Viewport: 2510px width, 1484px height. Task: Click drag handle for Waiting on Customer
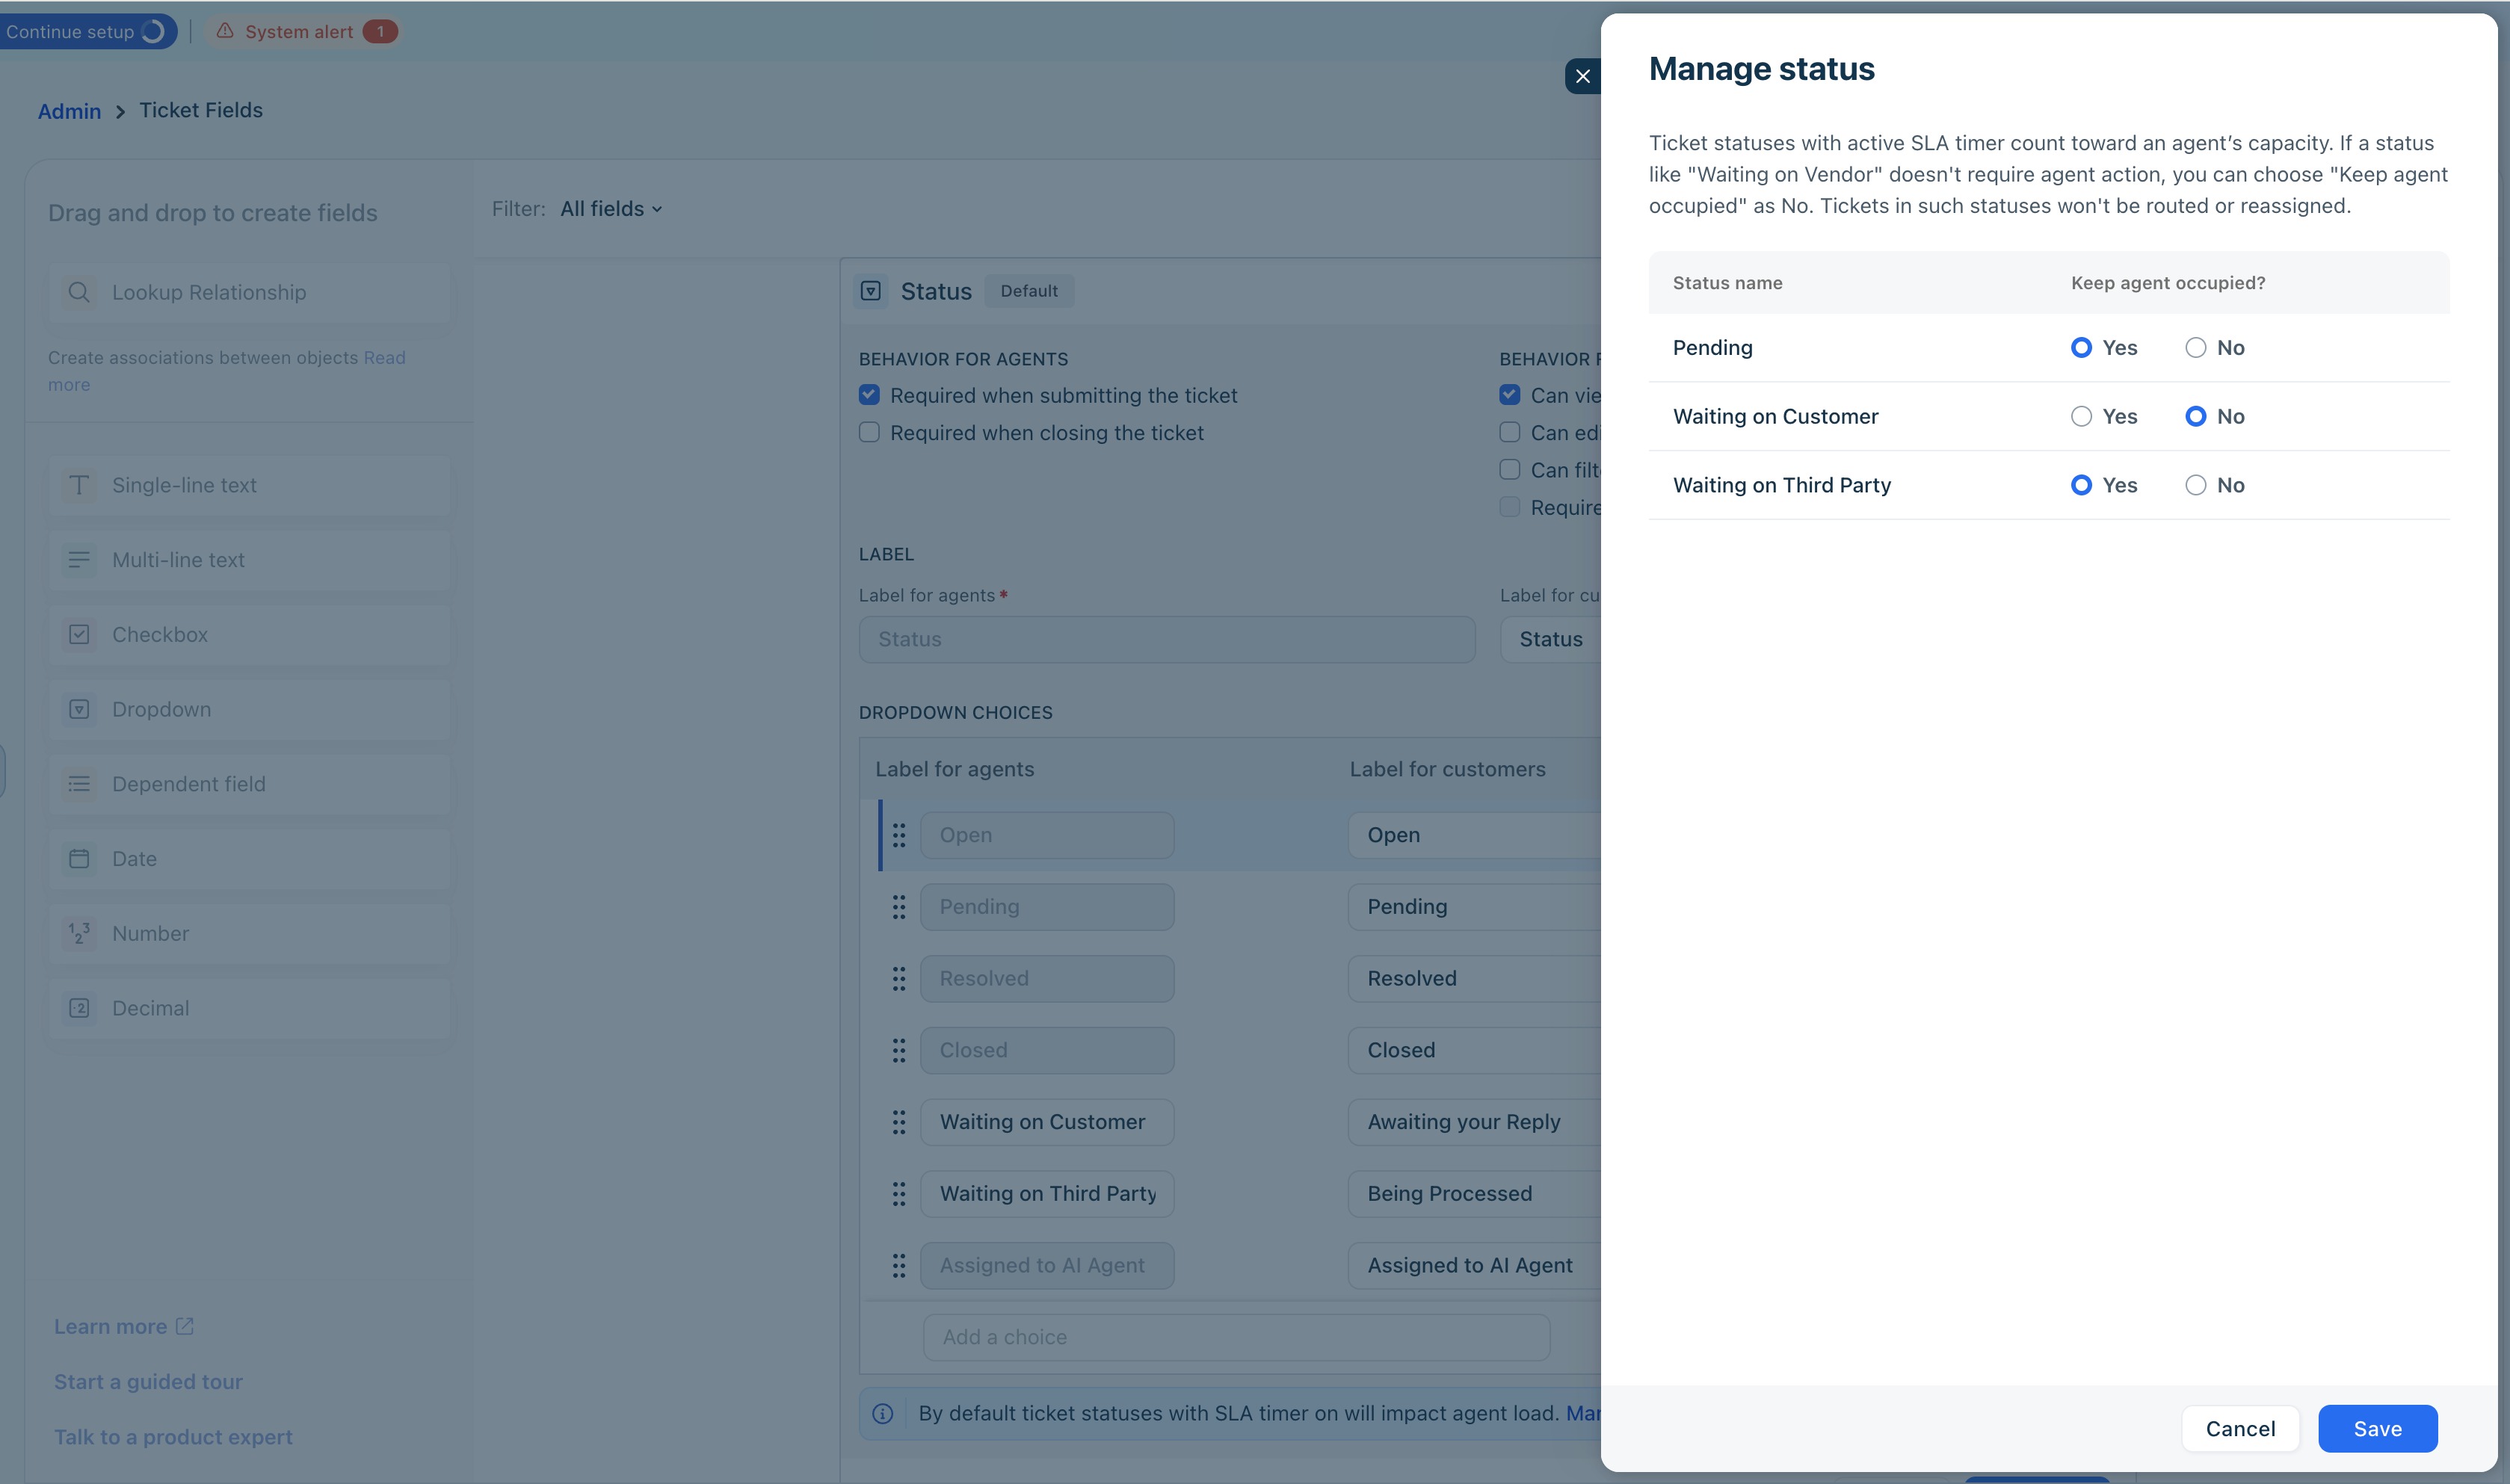tap(898, 1122)
